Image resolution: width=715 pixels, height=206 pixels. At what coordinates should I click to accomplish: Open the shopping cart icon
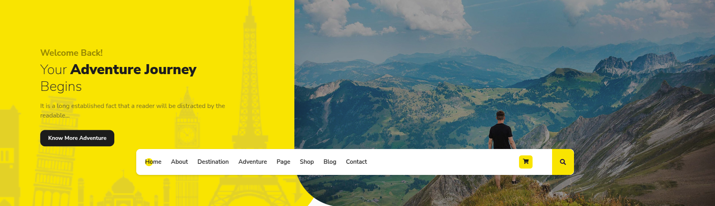(525, 162)
